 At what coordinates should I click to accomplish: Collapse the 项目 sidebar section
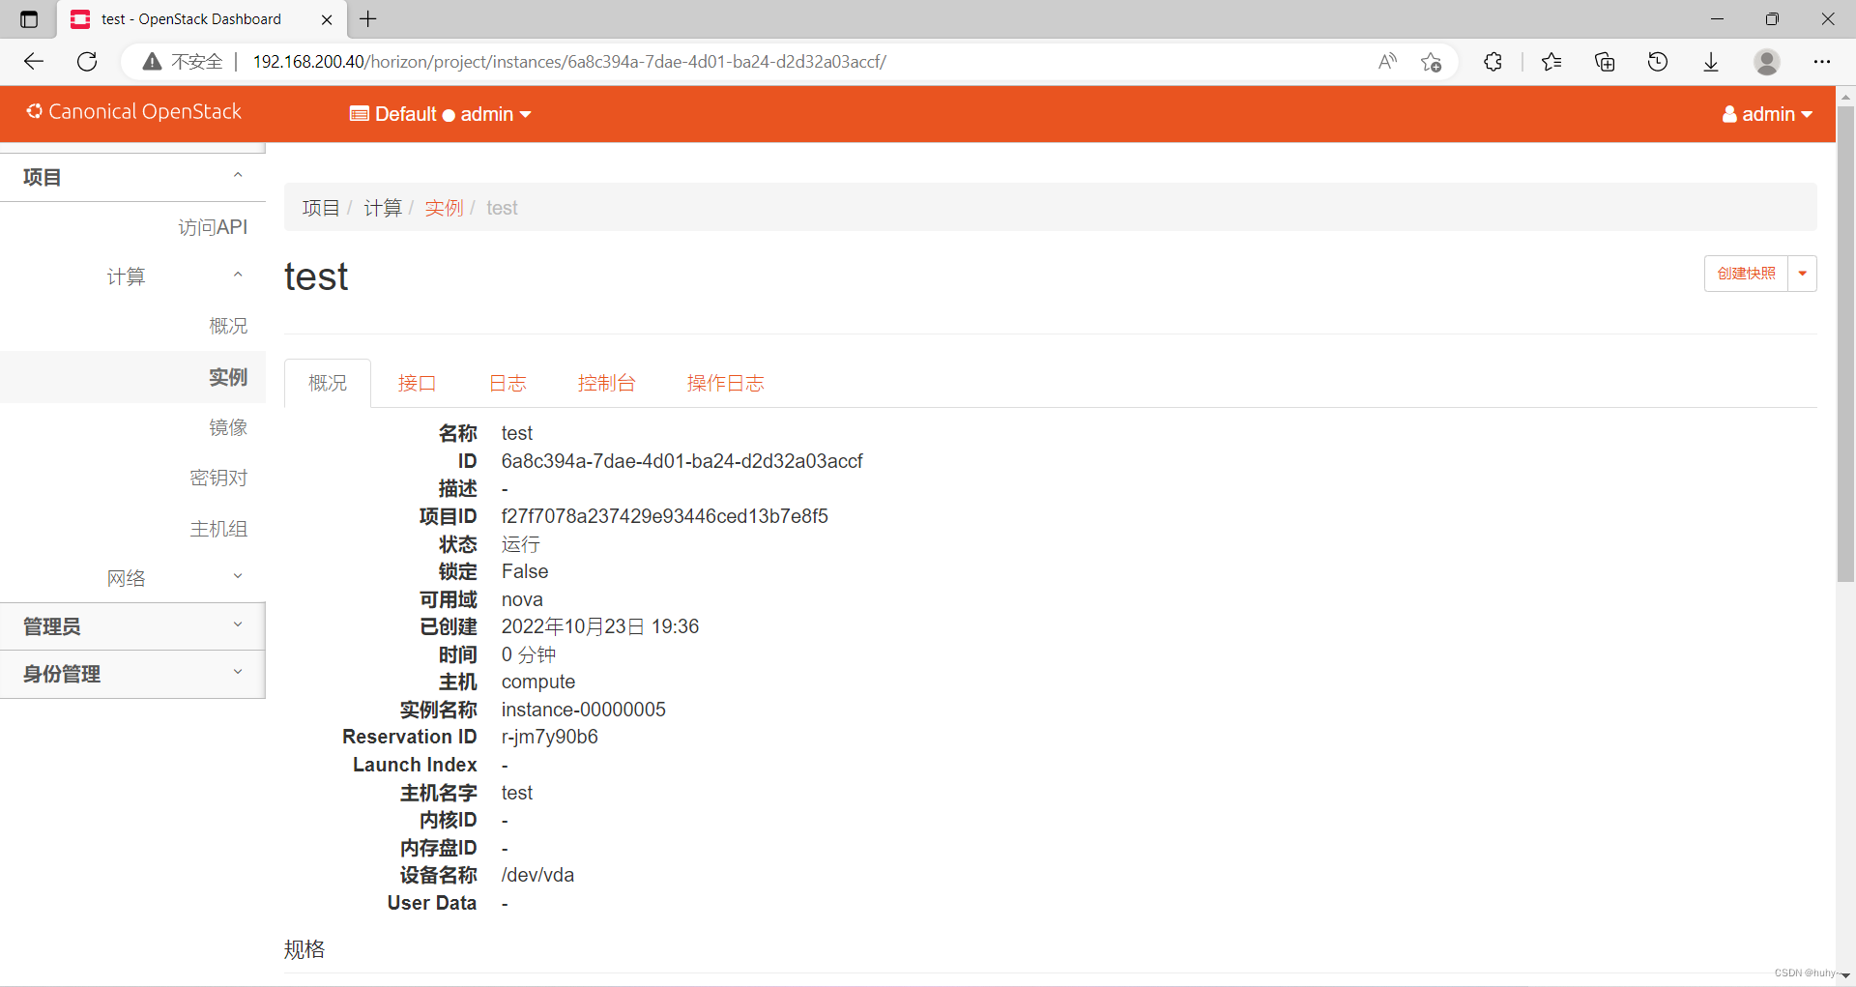(x=132, y=177)
